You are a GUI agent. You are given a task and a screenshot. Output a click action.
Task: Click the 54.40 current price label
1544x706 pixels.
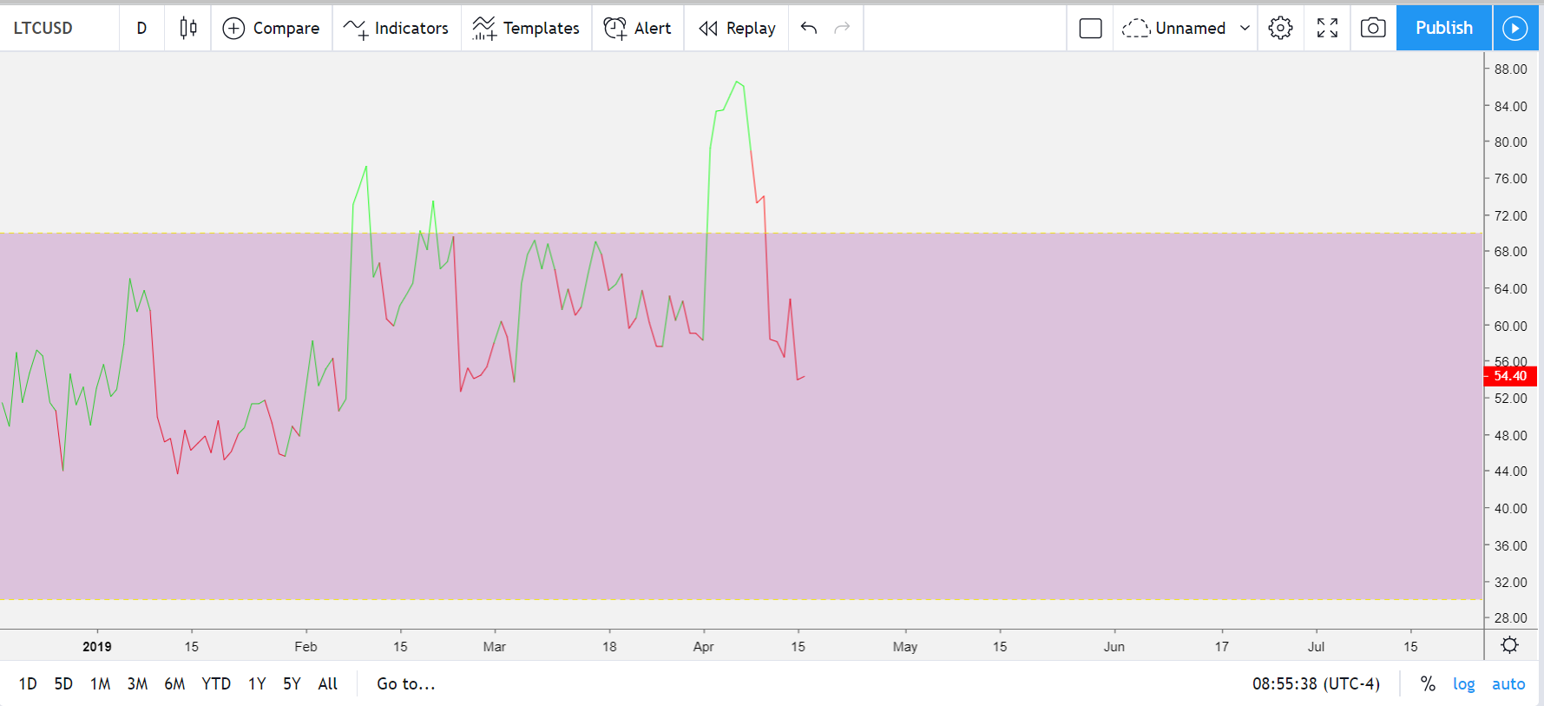coord(1510,376)
